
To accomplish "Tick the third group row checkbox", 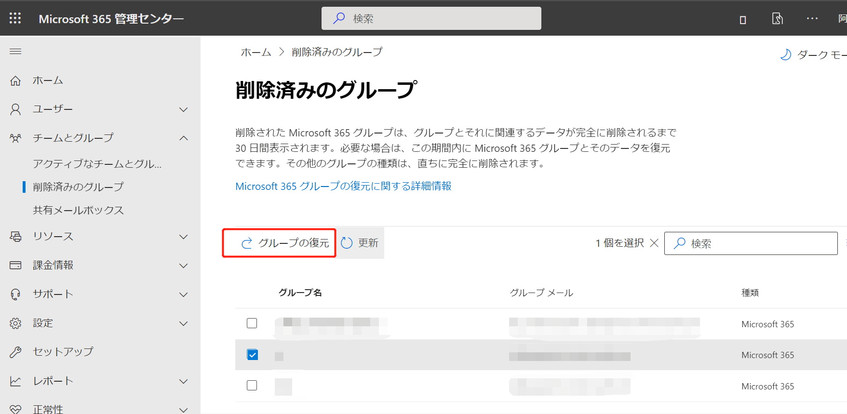I will pyautogui.click(x=252, y=386).
